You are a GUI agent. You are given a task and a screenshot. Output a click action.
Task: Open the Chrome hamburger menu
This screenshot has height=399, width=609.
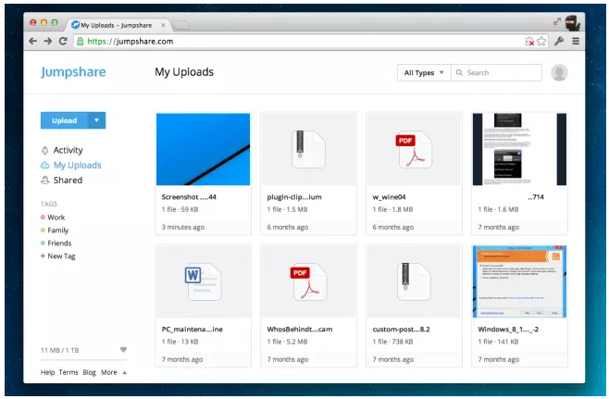click(576, 41)
